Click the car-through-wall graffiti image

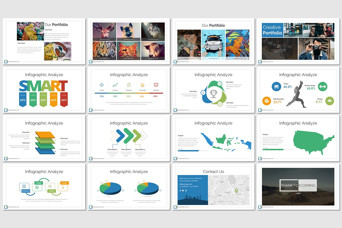(213, 45)
